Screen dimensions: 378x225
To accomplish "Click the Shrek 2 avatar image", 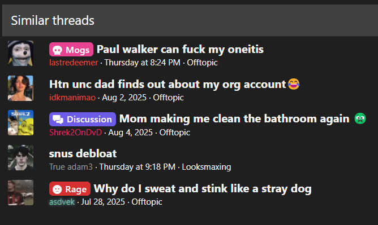I will [21, 123].
